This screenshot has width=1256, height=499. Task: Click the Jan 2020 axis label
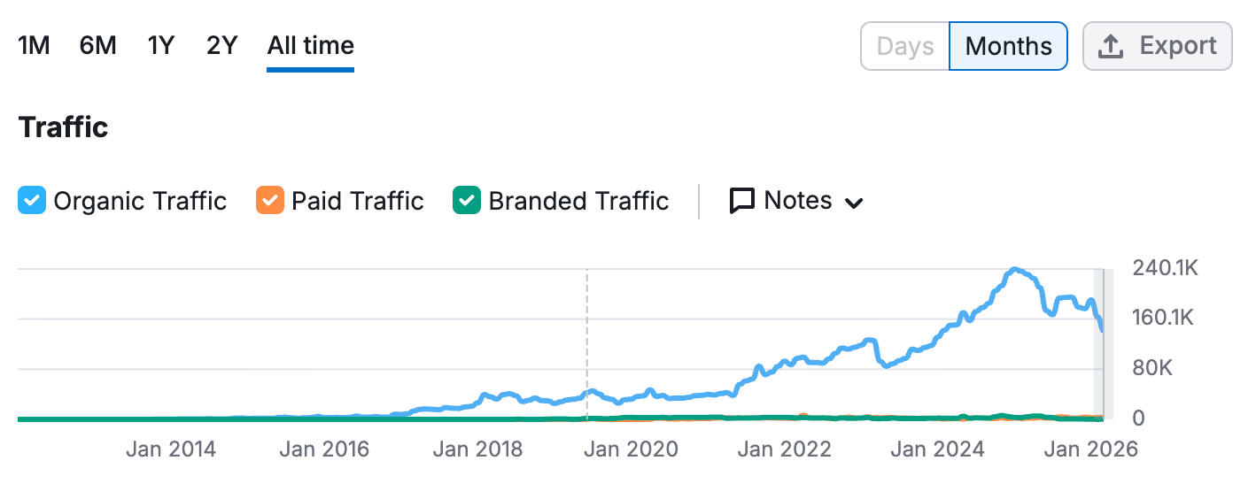(x=632, y=449)
